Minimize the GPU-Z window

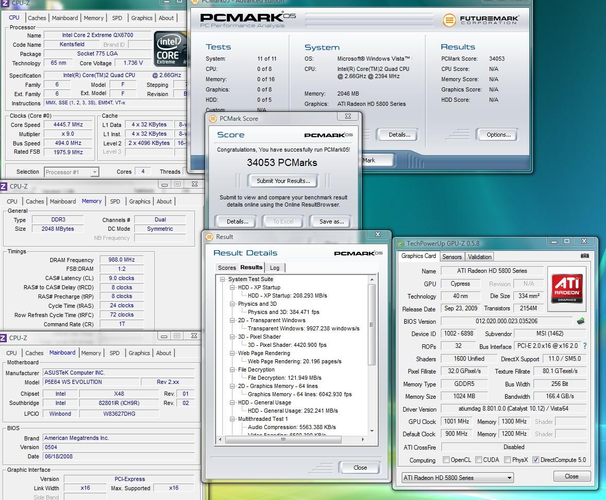pos(554,242)
